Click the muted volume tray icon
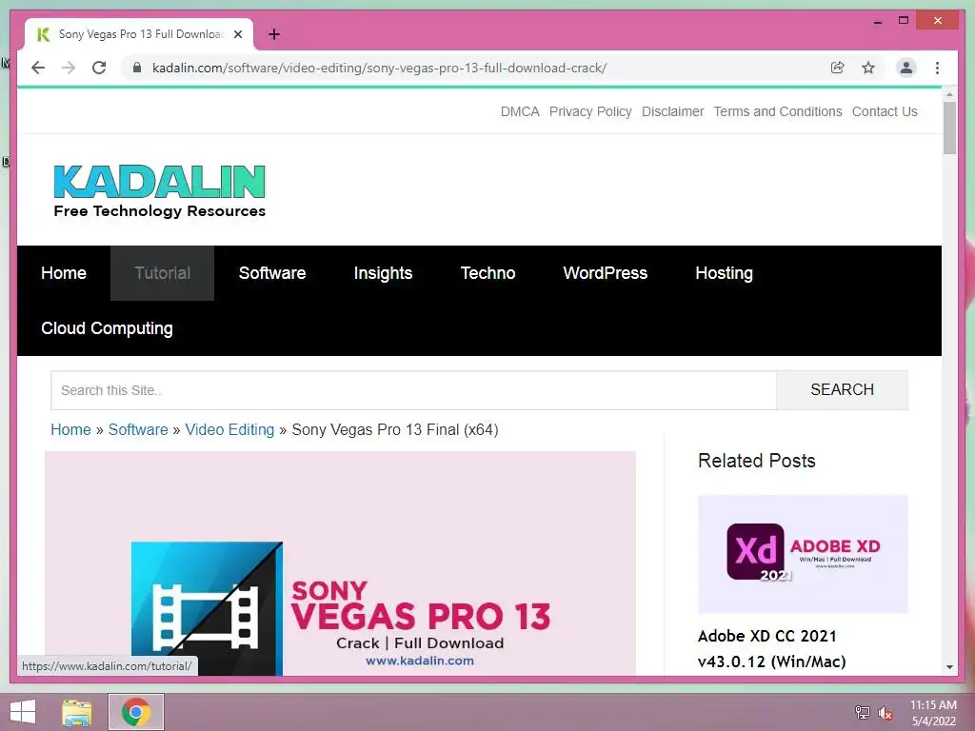 (885, 712)
